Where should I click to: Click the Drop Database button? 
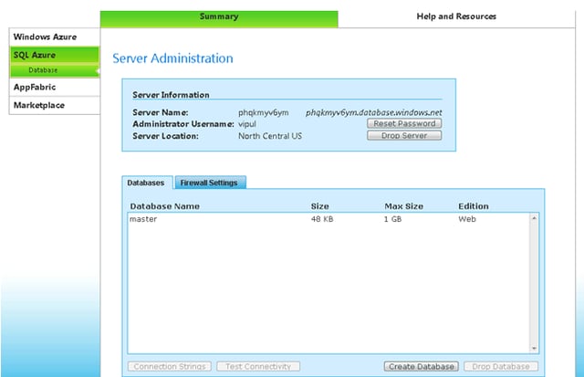point(501,366)
